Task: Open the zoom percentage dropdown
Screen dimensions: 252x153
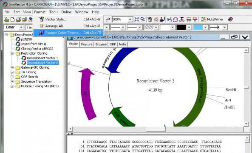Action: coord(130,19)
